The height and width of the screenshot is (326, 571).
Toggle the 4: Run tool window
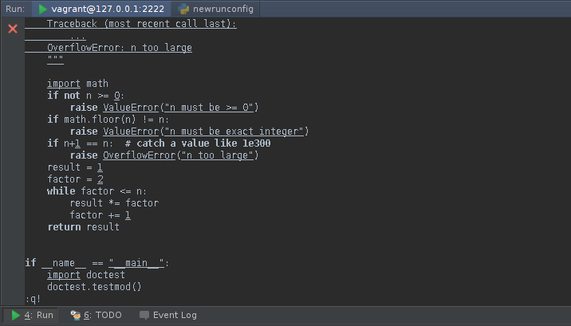tap(32, 315)
